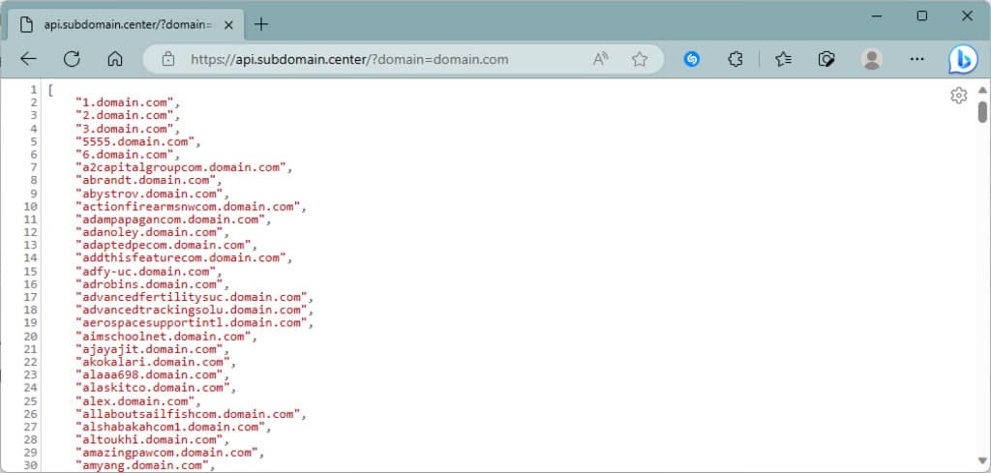Open a new browser tab

click(x=261, y=23)
